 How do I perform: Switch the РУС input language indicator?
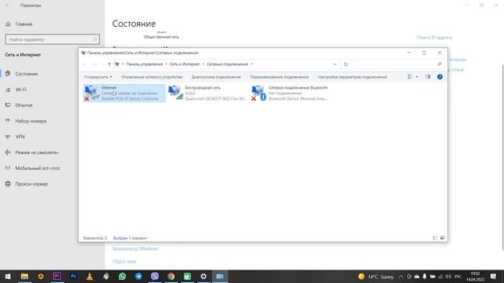tap(458, 277)
